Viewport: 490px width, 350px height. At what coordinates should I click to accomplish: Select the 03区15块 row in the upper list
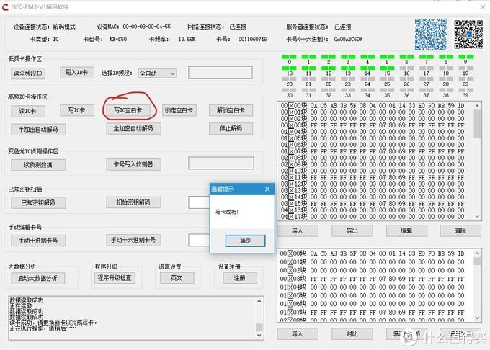pos(373,204)
